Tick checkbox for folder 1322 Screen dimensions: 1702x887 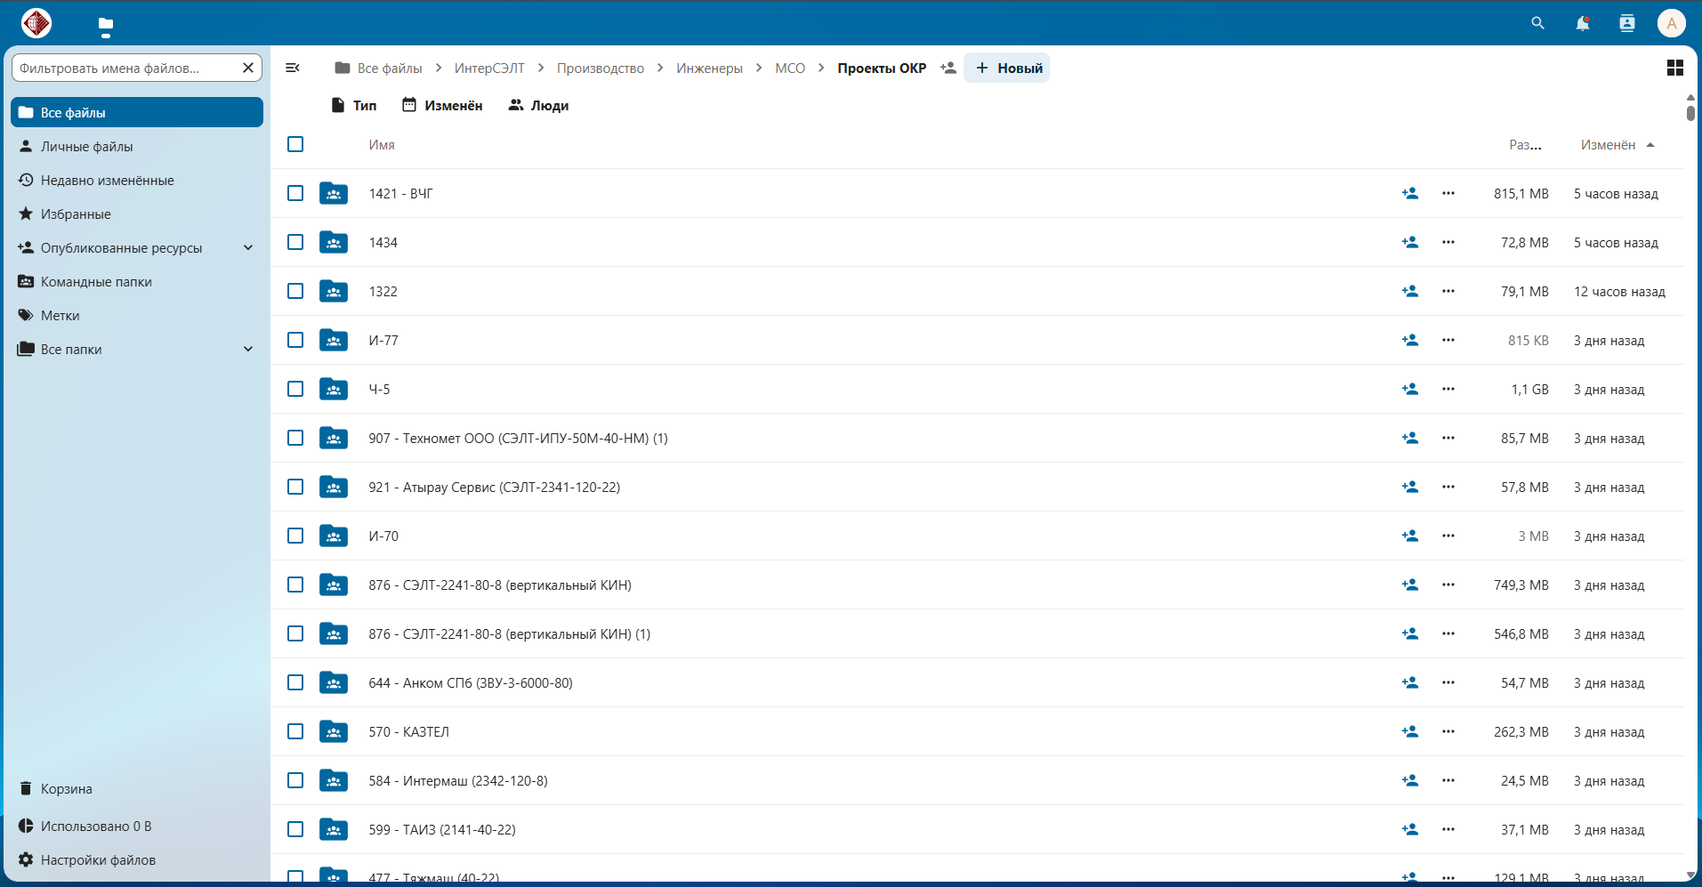pos(295,291)
